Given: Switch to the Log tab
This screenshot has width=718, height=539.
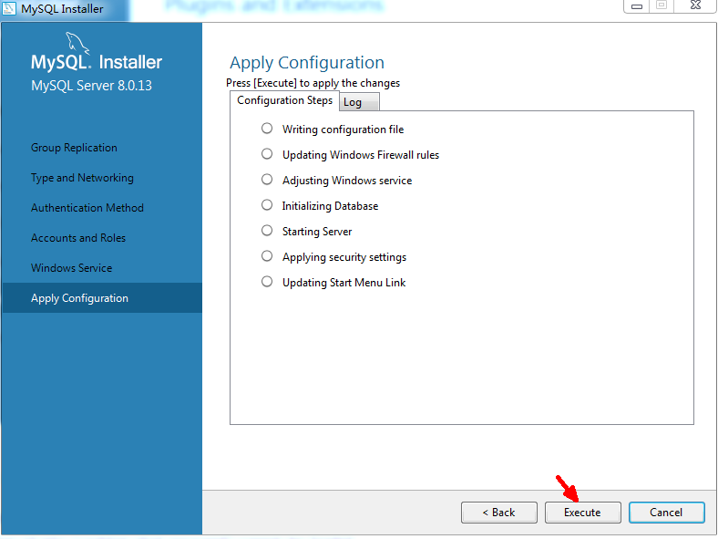Looking at the screenshot, I should click(358, 102).
